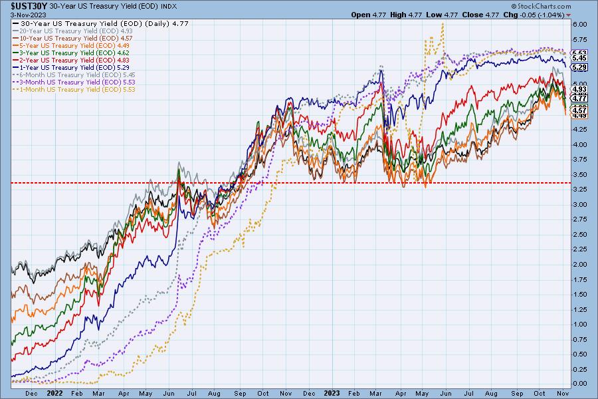Image resolution: width=598 pixels, height=399 pixels.
Task: Click the red dashed horizontal support line
Action: [290, 184]
